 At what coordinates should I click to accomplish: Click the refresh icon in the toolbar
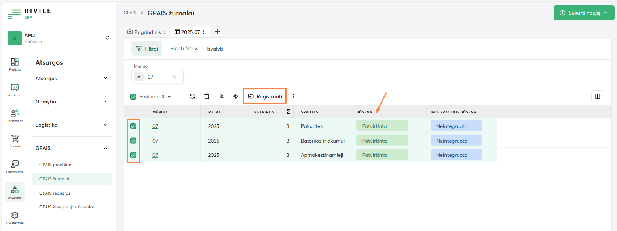point(192,96)
